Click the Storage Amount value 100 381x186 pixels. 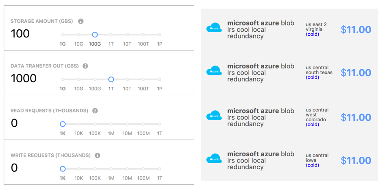(x=20, y=34)
